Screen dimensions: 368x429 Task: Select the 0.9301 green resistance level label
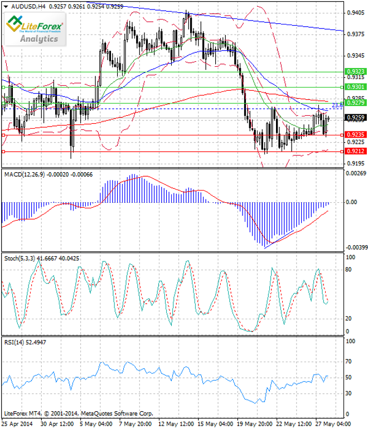356,87
